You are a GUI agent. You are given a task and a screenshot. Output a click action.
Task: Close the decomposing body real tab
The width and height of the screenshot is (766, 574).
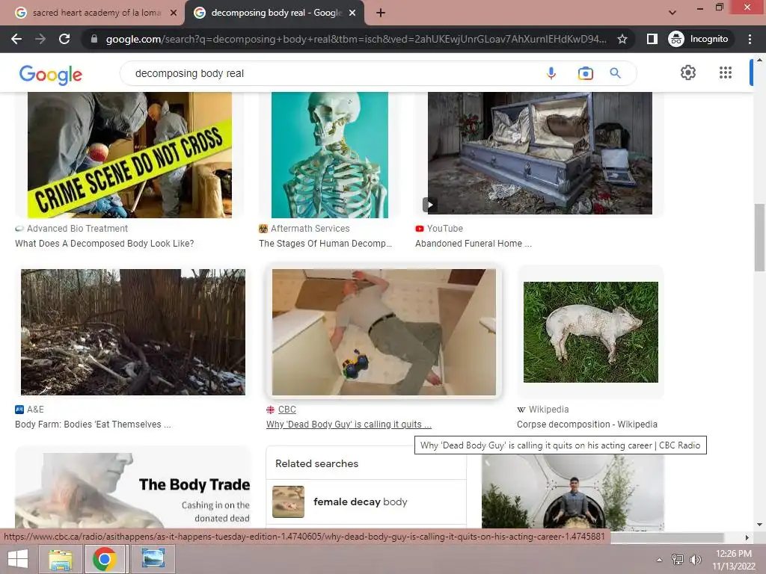352,13
